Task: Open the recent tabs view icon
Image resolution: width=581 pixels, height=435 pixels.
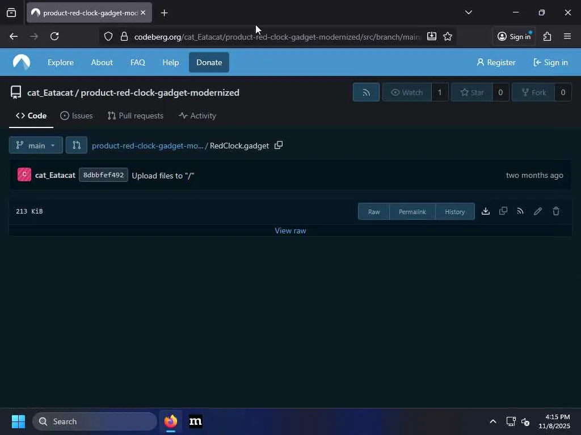Action: pyautogui.click(x=11, y=12)
